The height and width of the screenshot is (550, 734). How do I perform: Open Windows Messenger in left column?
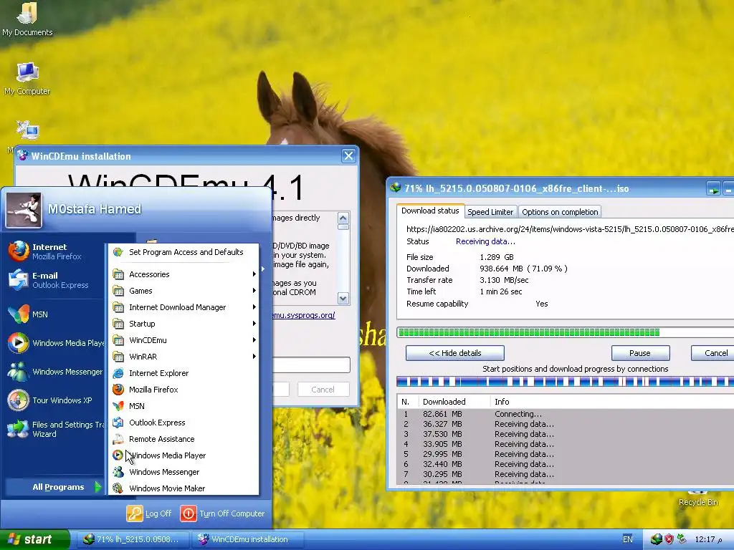[x=55, y=372]
